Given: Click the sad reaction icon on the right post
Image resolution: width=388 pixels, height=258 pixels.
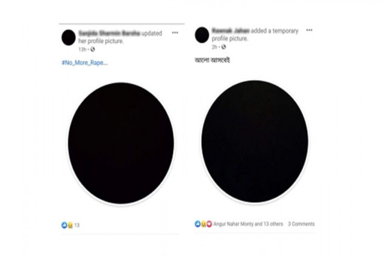Looking at the screenshot, I should [203, 224].
